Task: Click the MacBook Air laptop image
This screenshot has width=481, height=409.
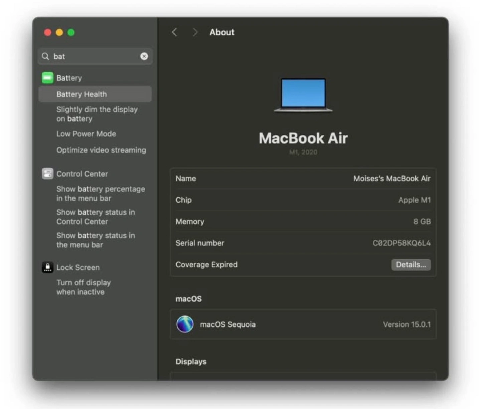Action: click(x=303, y=95)
